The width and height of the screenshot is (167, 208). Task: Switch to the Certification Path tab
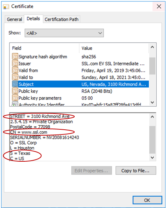[x=61, y=19]
